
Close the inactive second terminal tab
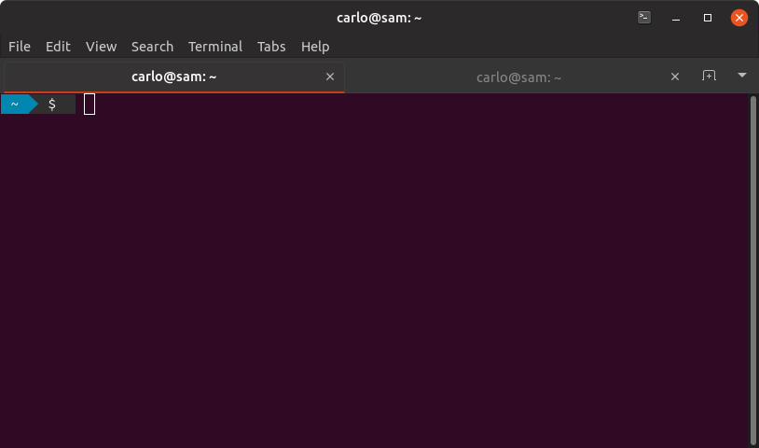(675, 77)
